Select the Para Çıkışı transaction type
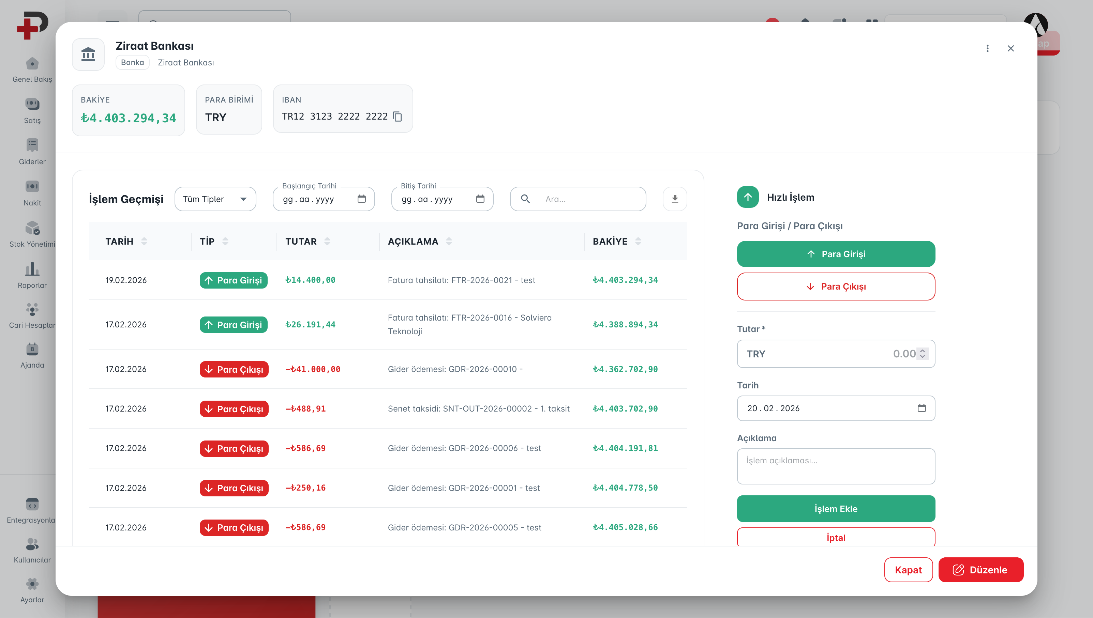 836,287
